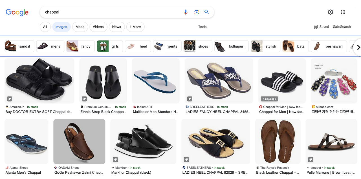
Task: Expand the More search options menu
Action: pyautogui.click(x=135, y=27)
